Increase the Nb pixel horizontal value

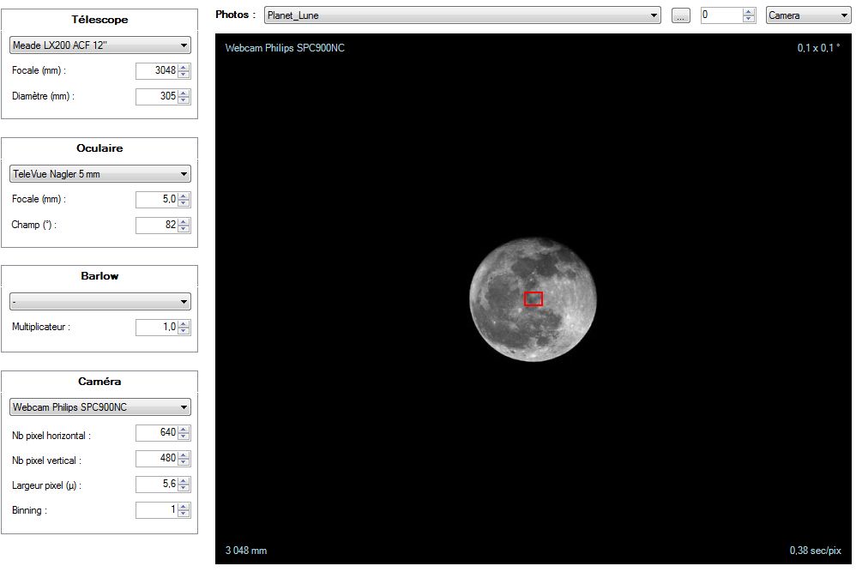click(184, 430)
